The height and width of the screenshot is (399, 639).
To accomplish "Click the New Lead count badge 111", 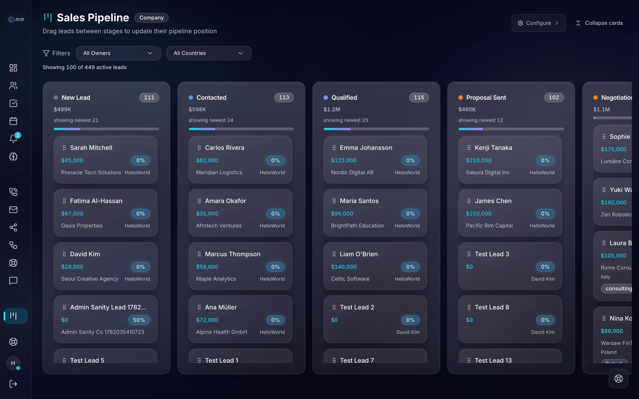I will point(149,98).
